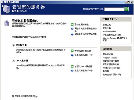Open 管理此 DNS 服务器 link
The image size is (134, 100).
coord(83,51)
